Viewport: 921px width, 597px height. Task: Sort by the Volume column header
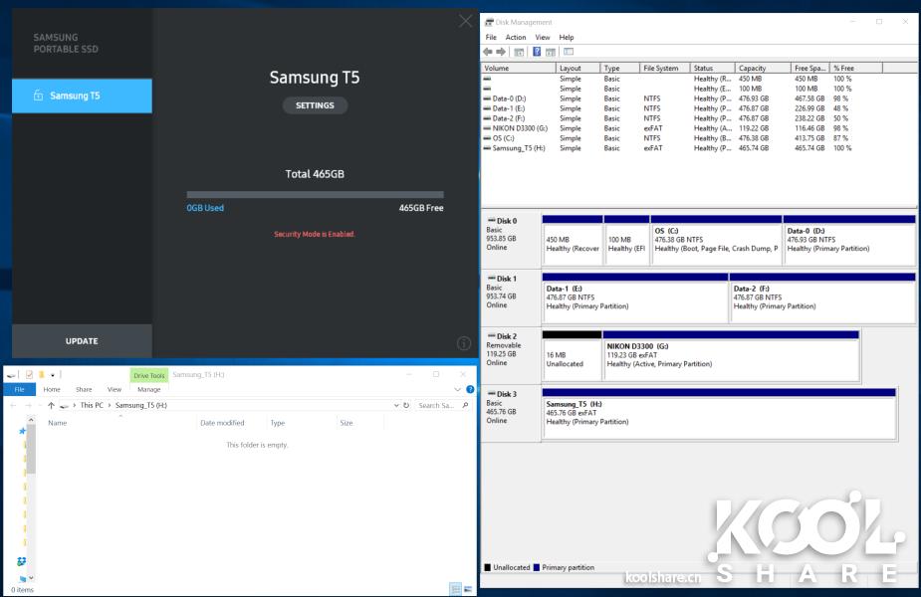click(x=519, y=68)
